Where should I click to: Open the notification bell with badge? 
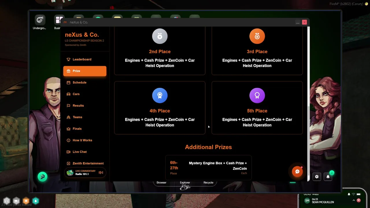pyautogui.click(x=328, y=177)
